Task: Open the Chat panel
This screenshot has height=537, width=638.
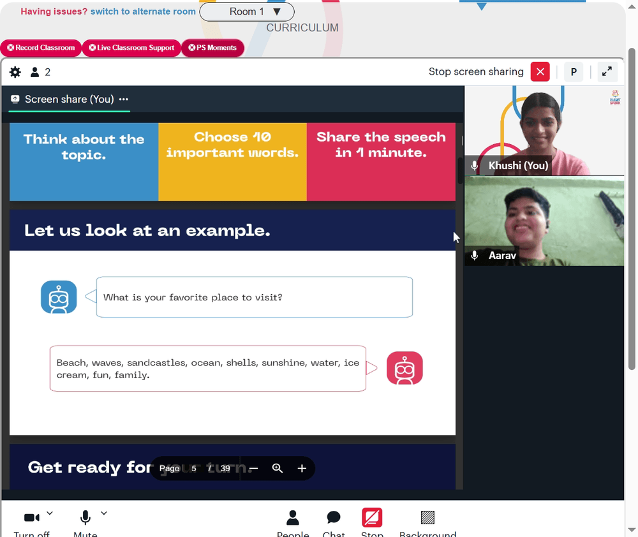Action: (334, 523)
